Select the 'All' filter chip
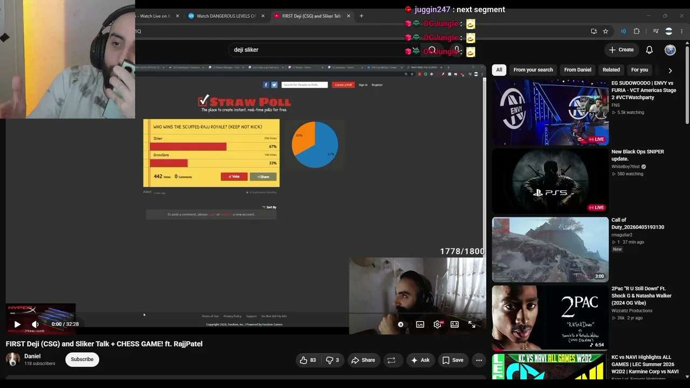Viewport: 690px width, 388px height. click(499, 70)
